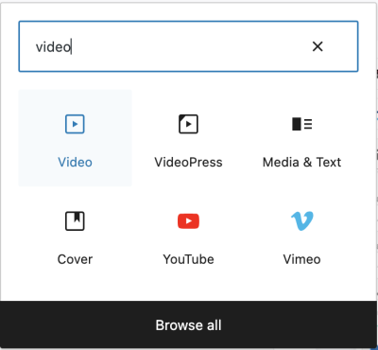Pick the Vimeo embed block

click(301, 235)
